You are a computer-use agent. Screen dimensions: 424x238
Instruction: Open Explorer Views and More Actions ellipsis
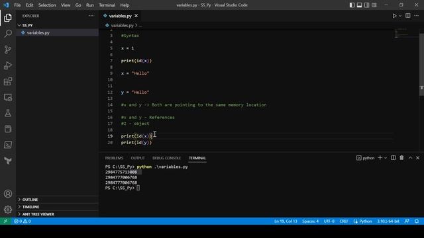point(91,16)
